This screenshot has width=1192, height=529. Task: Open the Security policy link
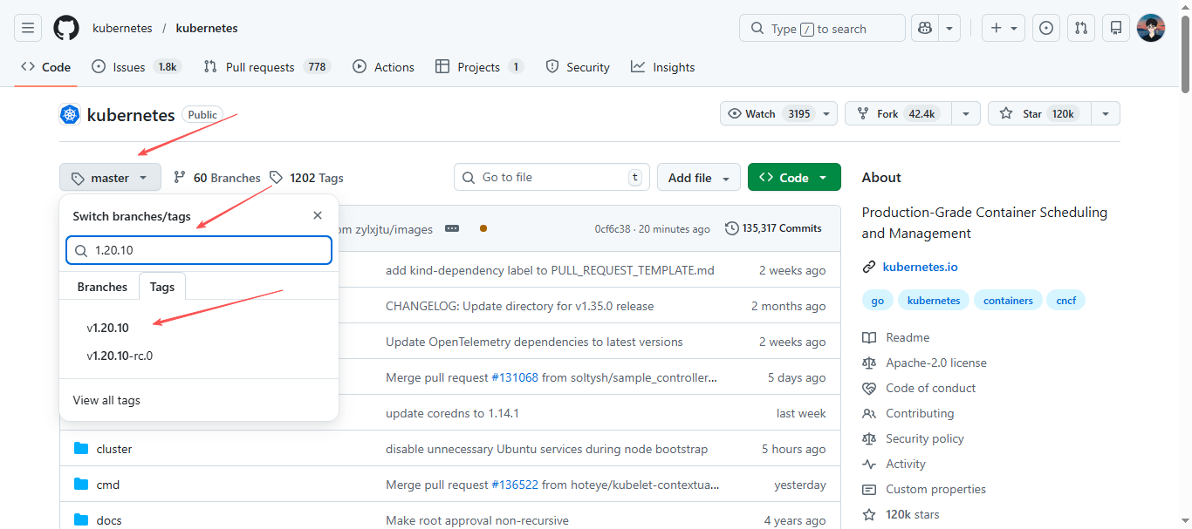tap(913, 438)
